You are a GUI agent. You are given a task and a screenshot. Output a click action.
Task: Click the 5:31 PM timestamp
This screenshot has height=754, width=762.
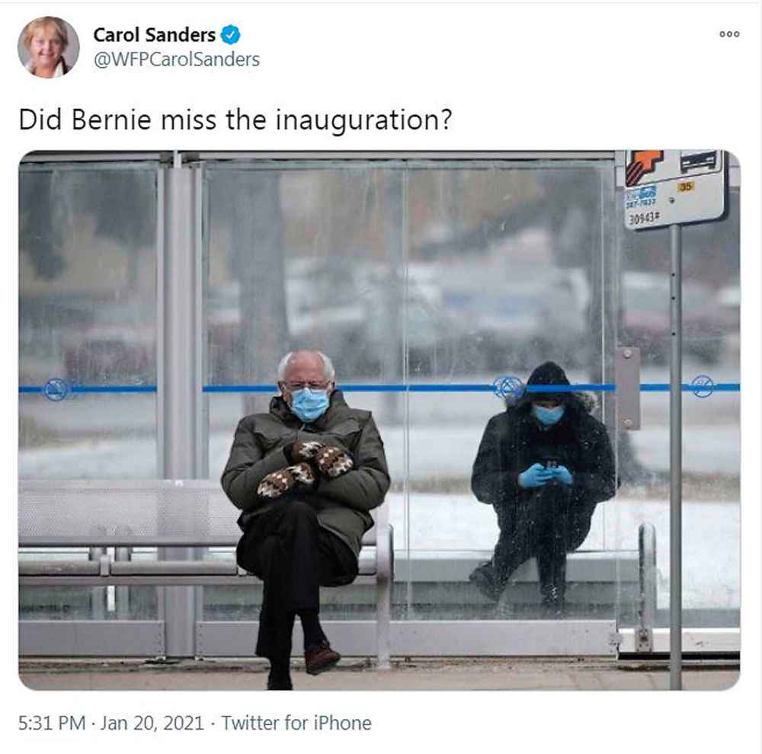52,723
